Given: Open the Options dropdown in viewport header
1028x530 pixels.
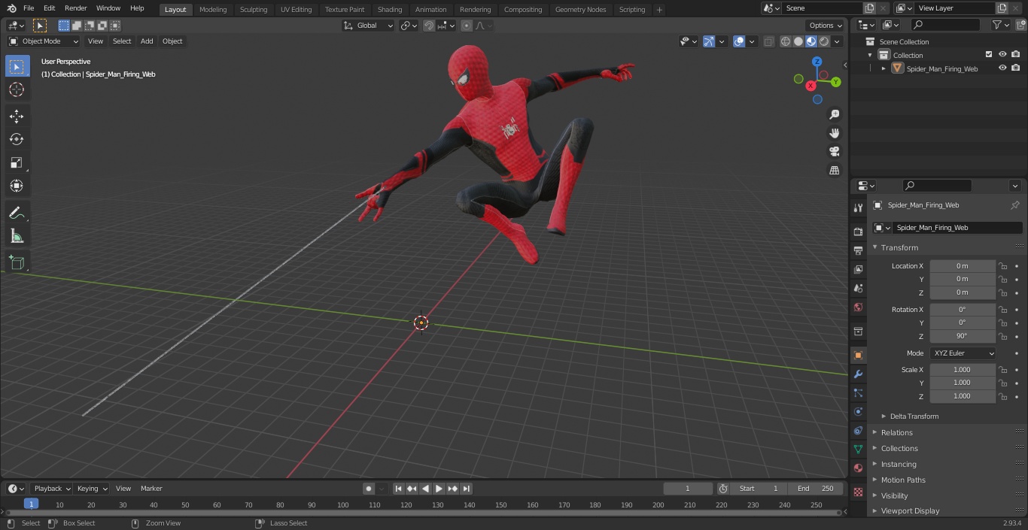Looking at the screenshot, I should (825, 26).
